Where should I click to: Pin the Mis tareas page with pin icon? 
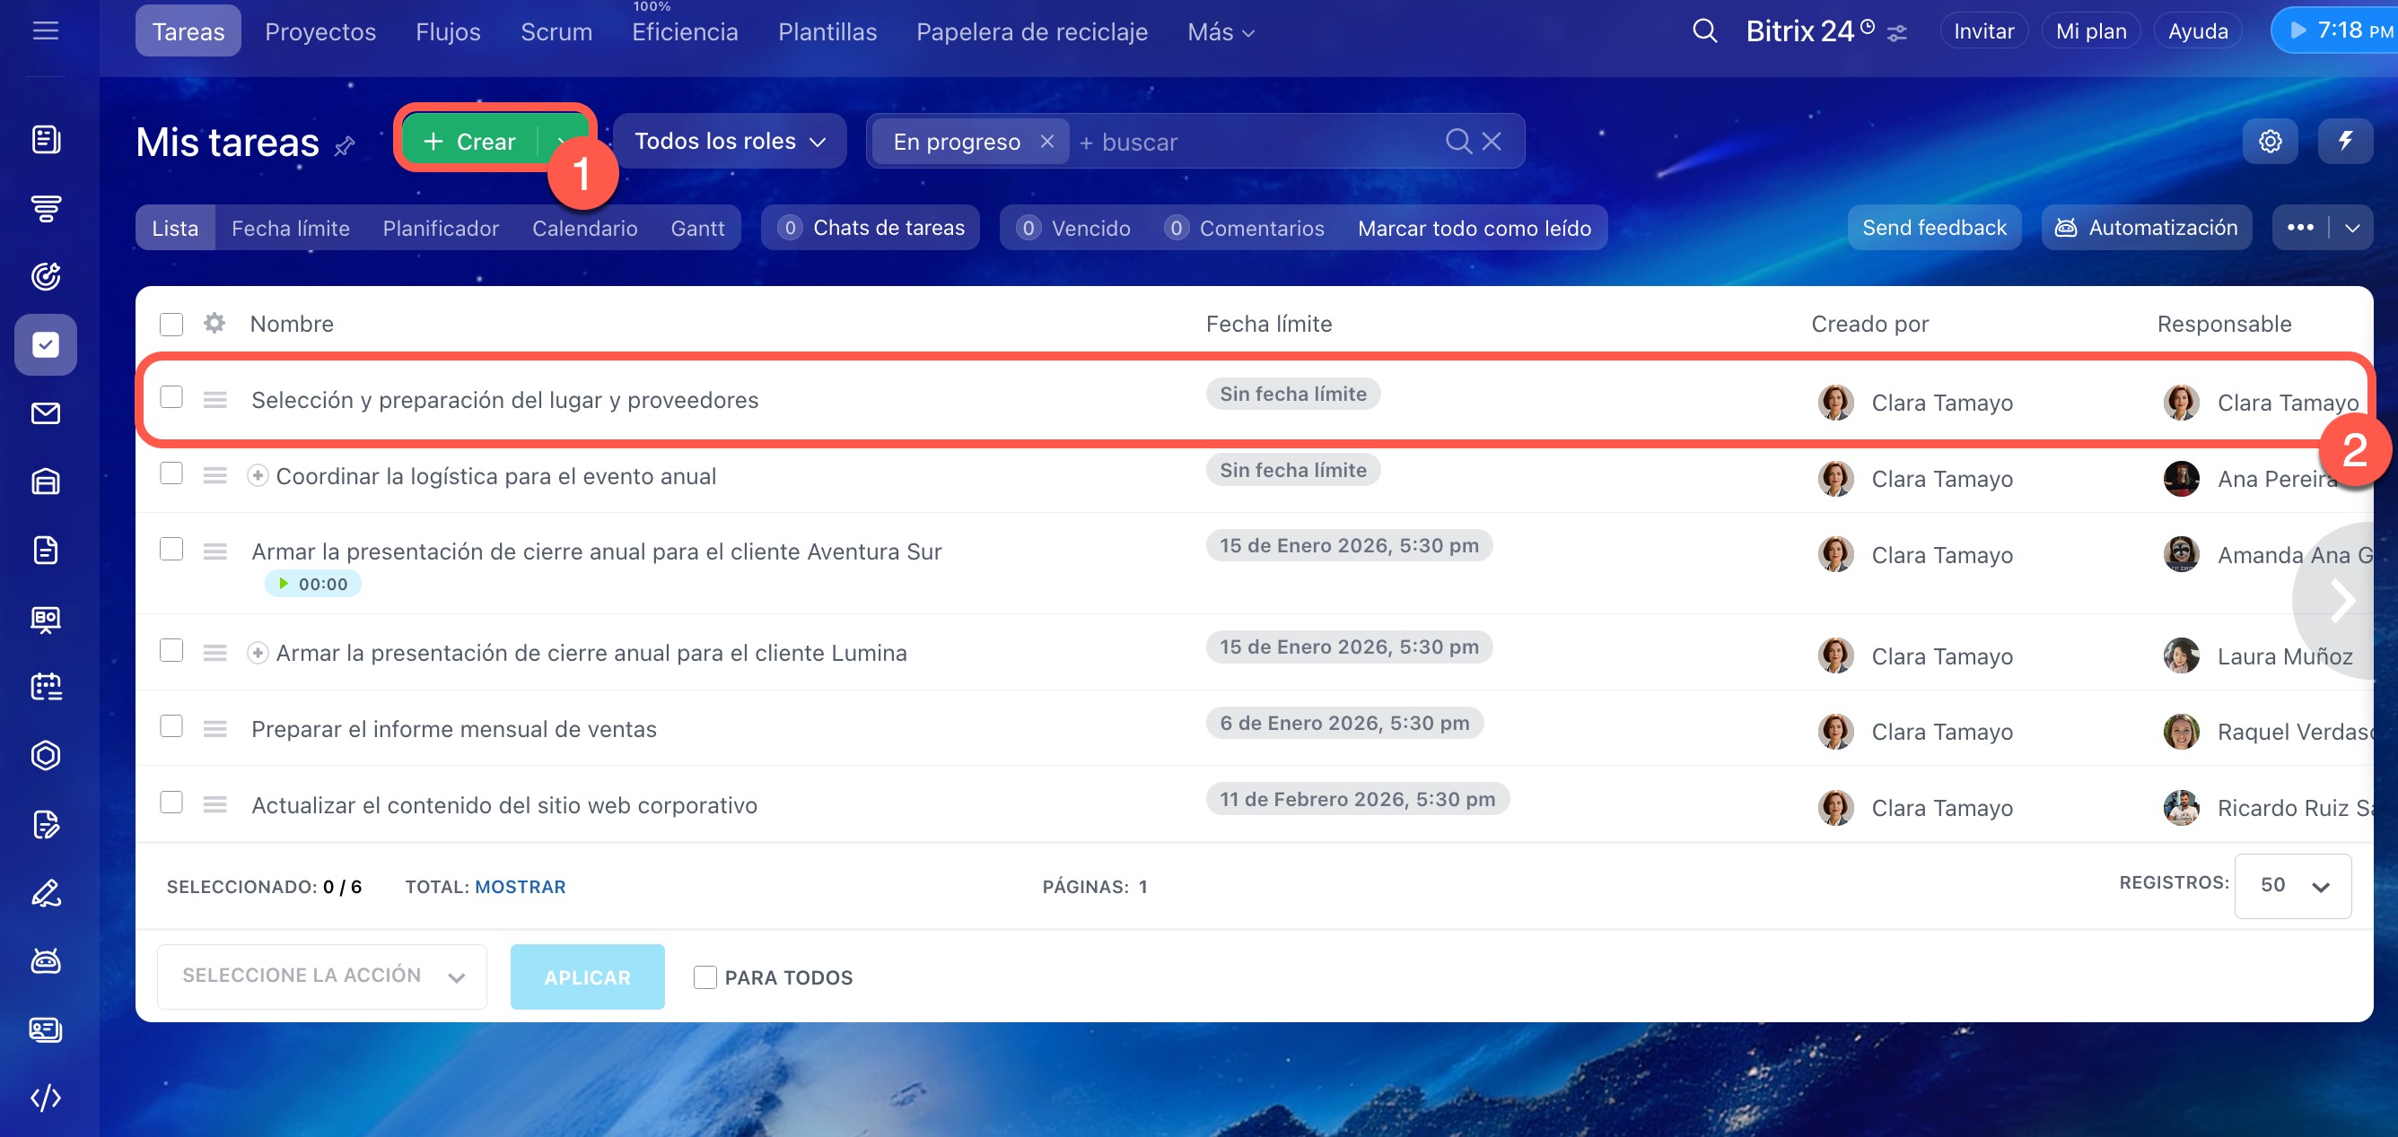click(x=345, y=146)
